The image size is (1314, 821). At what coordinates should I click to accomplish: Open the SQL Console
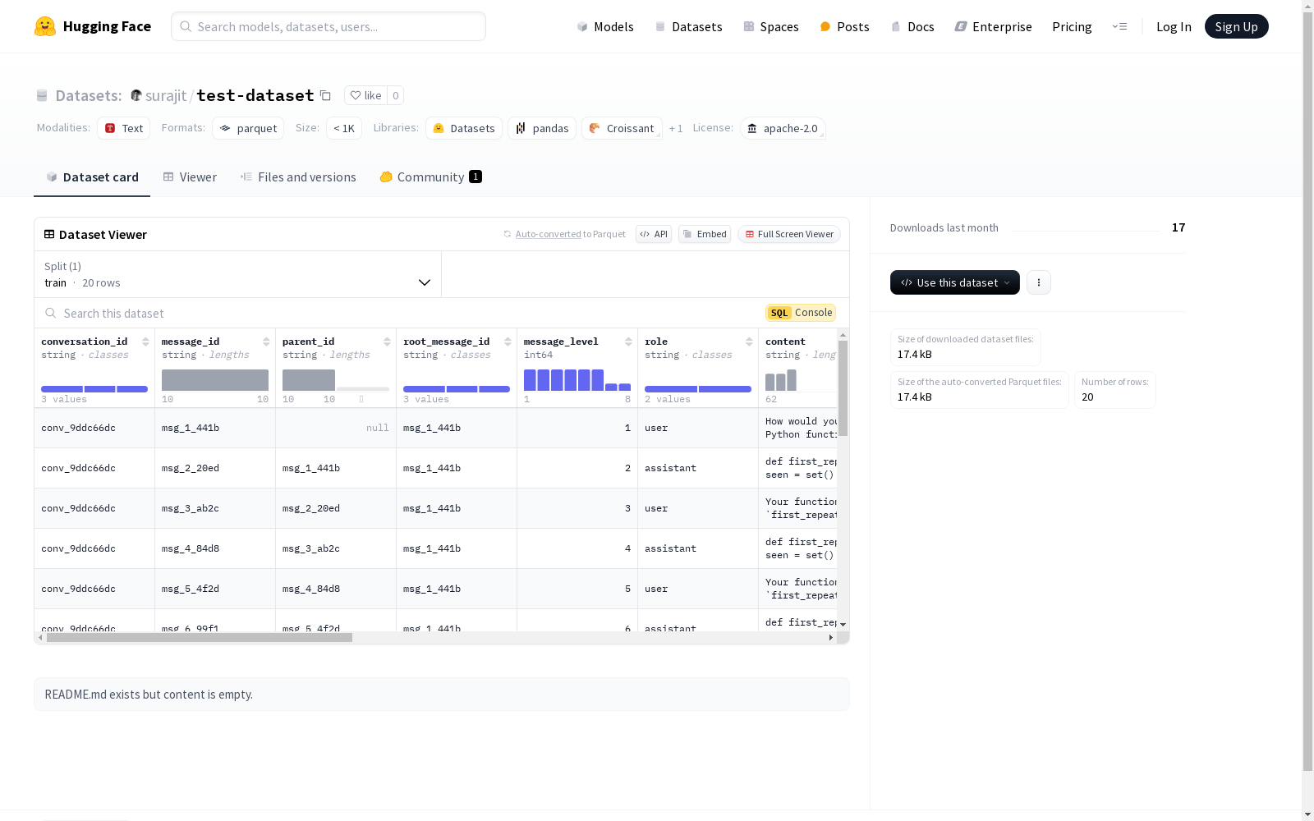[x=801, y=313]
